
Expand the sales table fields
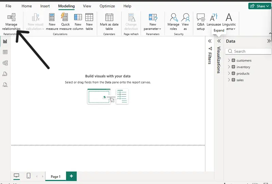229,80
